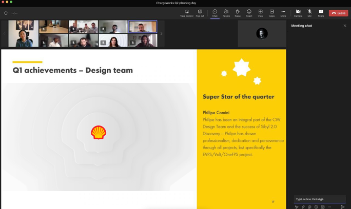Screen dimensions: 351x209
Task: Leave the meeting
Action: click(x=338, y=13)
